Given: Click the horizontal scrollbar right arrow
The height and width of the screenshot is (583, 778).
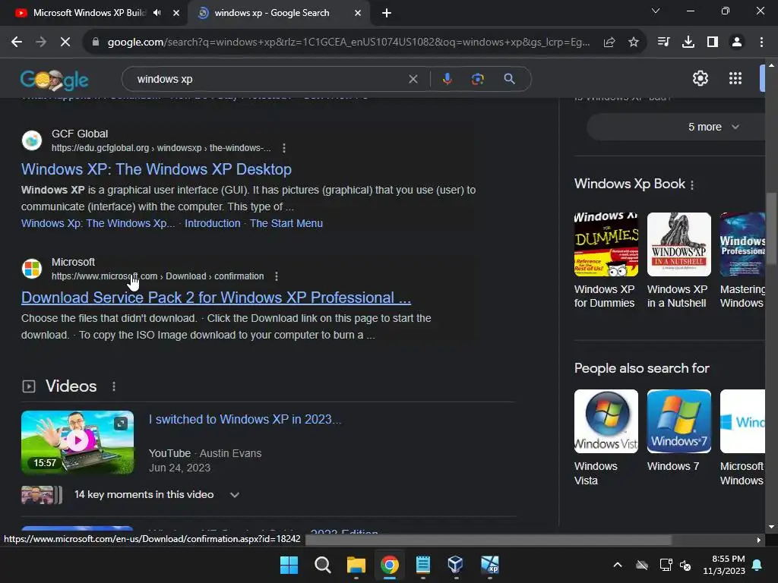Looking at the screenshot, I should (759, 540).
